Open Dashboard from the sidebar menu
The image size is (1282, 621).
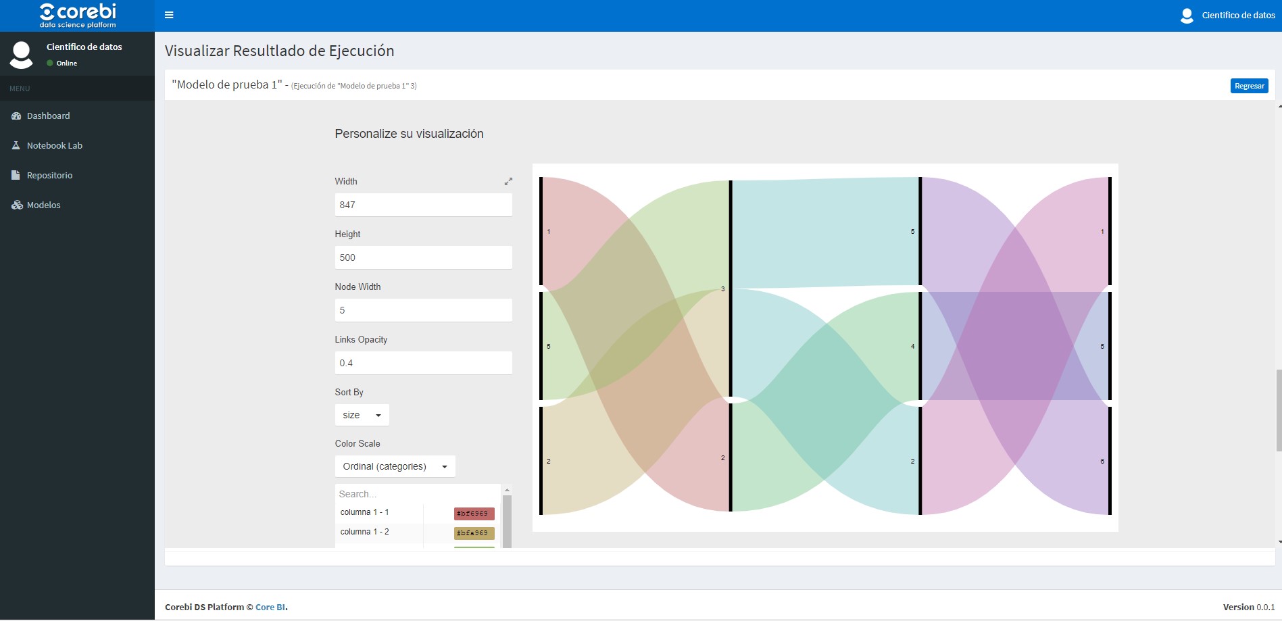click(x=77, y=116)
